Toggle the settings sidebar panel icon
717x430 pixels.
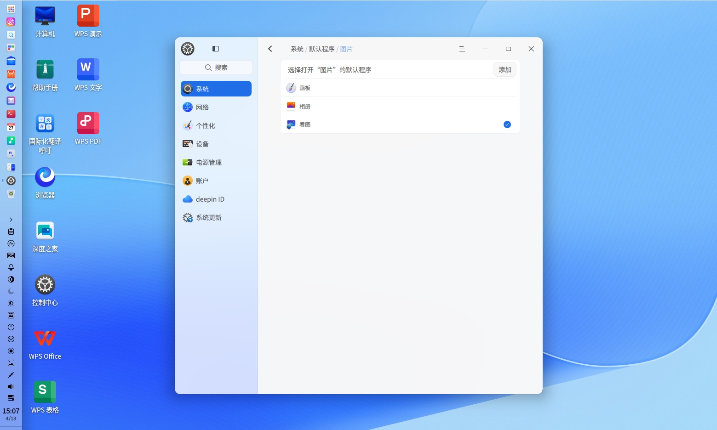[216, 49]
